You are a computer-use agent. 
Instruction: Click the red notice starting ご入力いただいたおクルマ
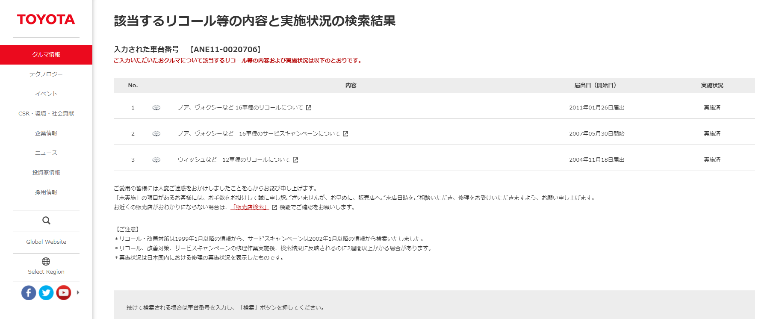(x=239, y=61)
